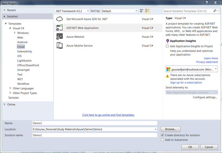
Task: Click the Azure Mobile Service template icon
Action: (x=59, y=46)
